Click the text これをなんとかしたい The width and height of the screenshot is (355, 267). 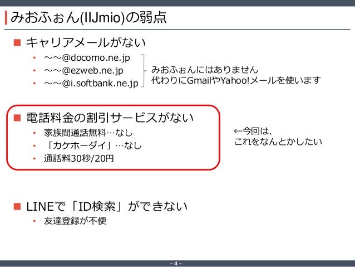(x=278, y=142)
